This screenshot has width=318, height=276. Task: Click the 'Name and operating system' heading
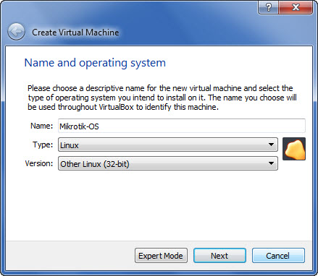click(95, 63)
